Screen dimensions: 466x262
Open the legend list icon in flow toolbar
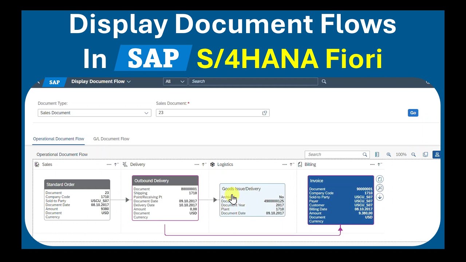pyautogui.click(x=377, y=155)
